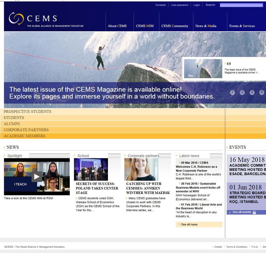Screen dimensions: 266x253
Task: Click the NEWS section heading
Action: (13, 147)
